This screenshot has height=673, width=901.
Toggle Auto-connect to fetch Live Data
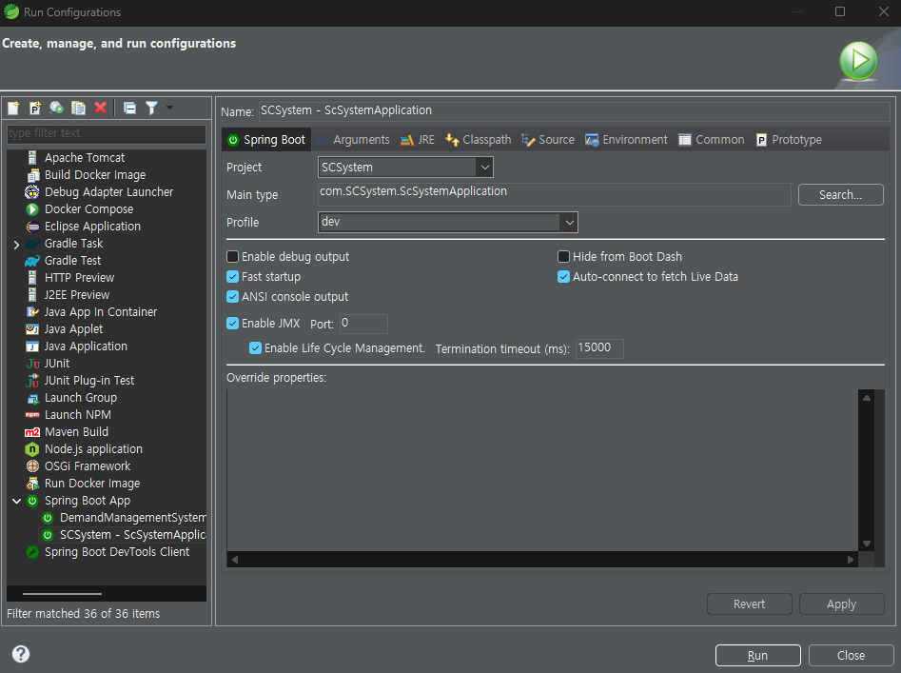563,277
